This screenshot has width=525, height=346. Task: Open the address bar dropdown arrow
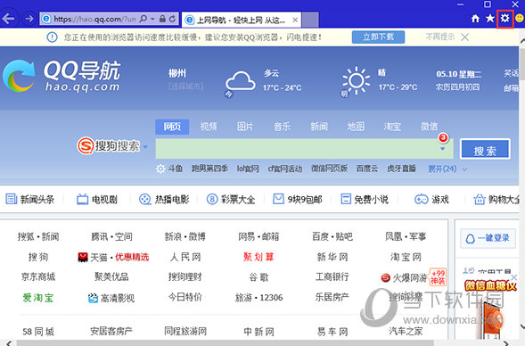click(x=152, y=19)
